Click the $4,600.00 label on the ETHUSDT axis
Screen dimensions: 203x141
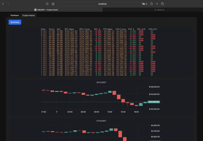(x=155, y=137)
